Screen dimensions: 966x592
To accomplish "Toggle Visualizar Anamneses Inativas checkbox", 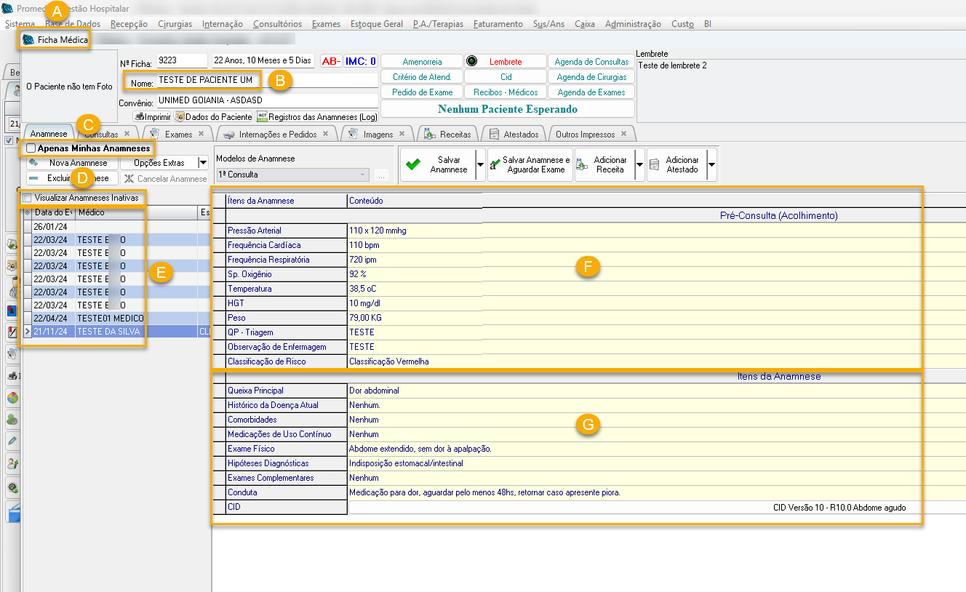I will (x=28, y=198).
